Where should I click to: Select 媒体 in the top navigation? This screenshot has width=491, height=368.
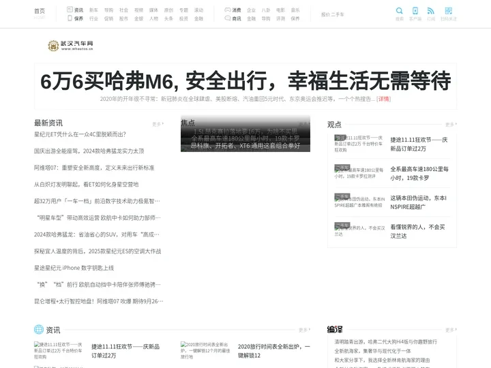[153, 10]
